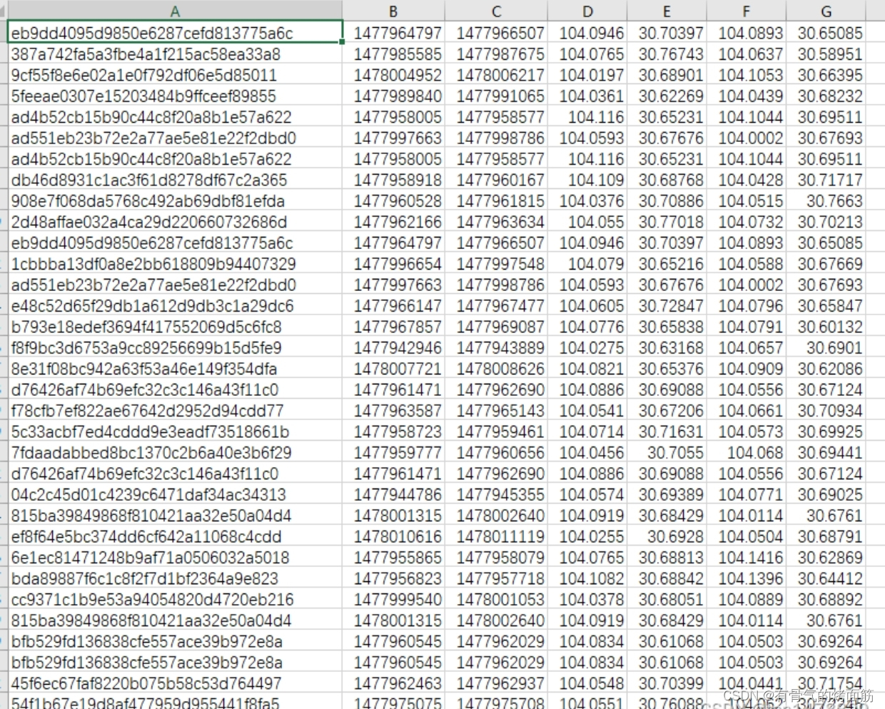This screenshot has width=885, height=709.
Task: Select hash cell starting with 1cbbba13df
Action: pyautogui.click(x=175, y=264)
